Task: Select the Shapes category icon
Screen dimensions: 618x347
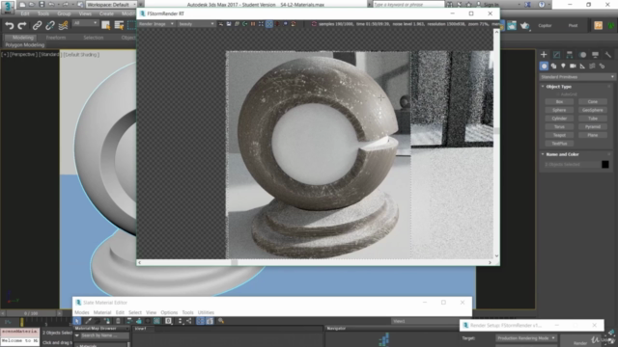Action: point(553,67)
